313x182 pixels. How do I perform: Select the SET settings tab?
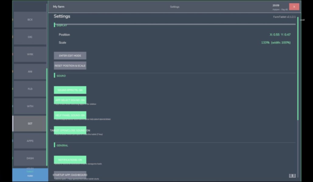click(30, 123)
